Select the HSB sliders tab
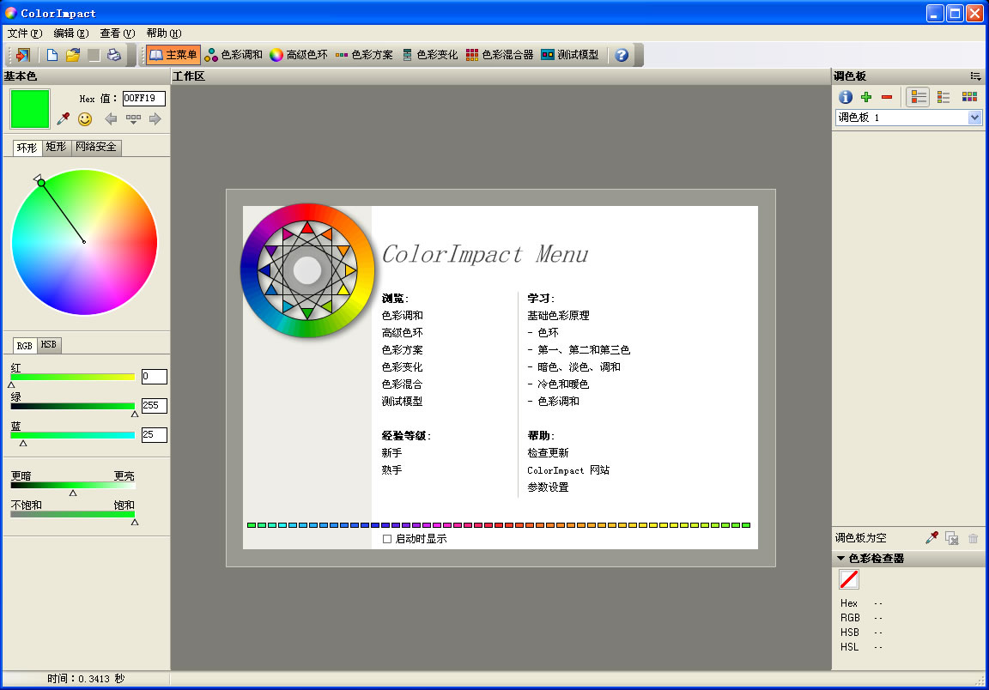989x690 pixels. (49, 344)
